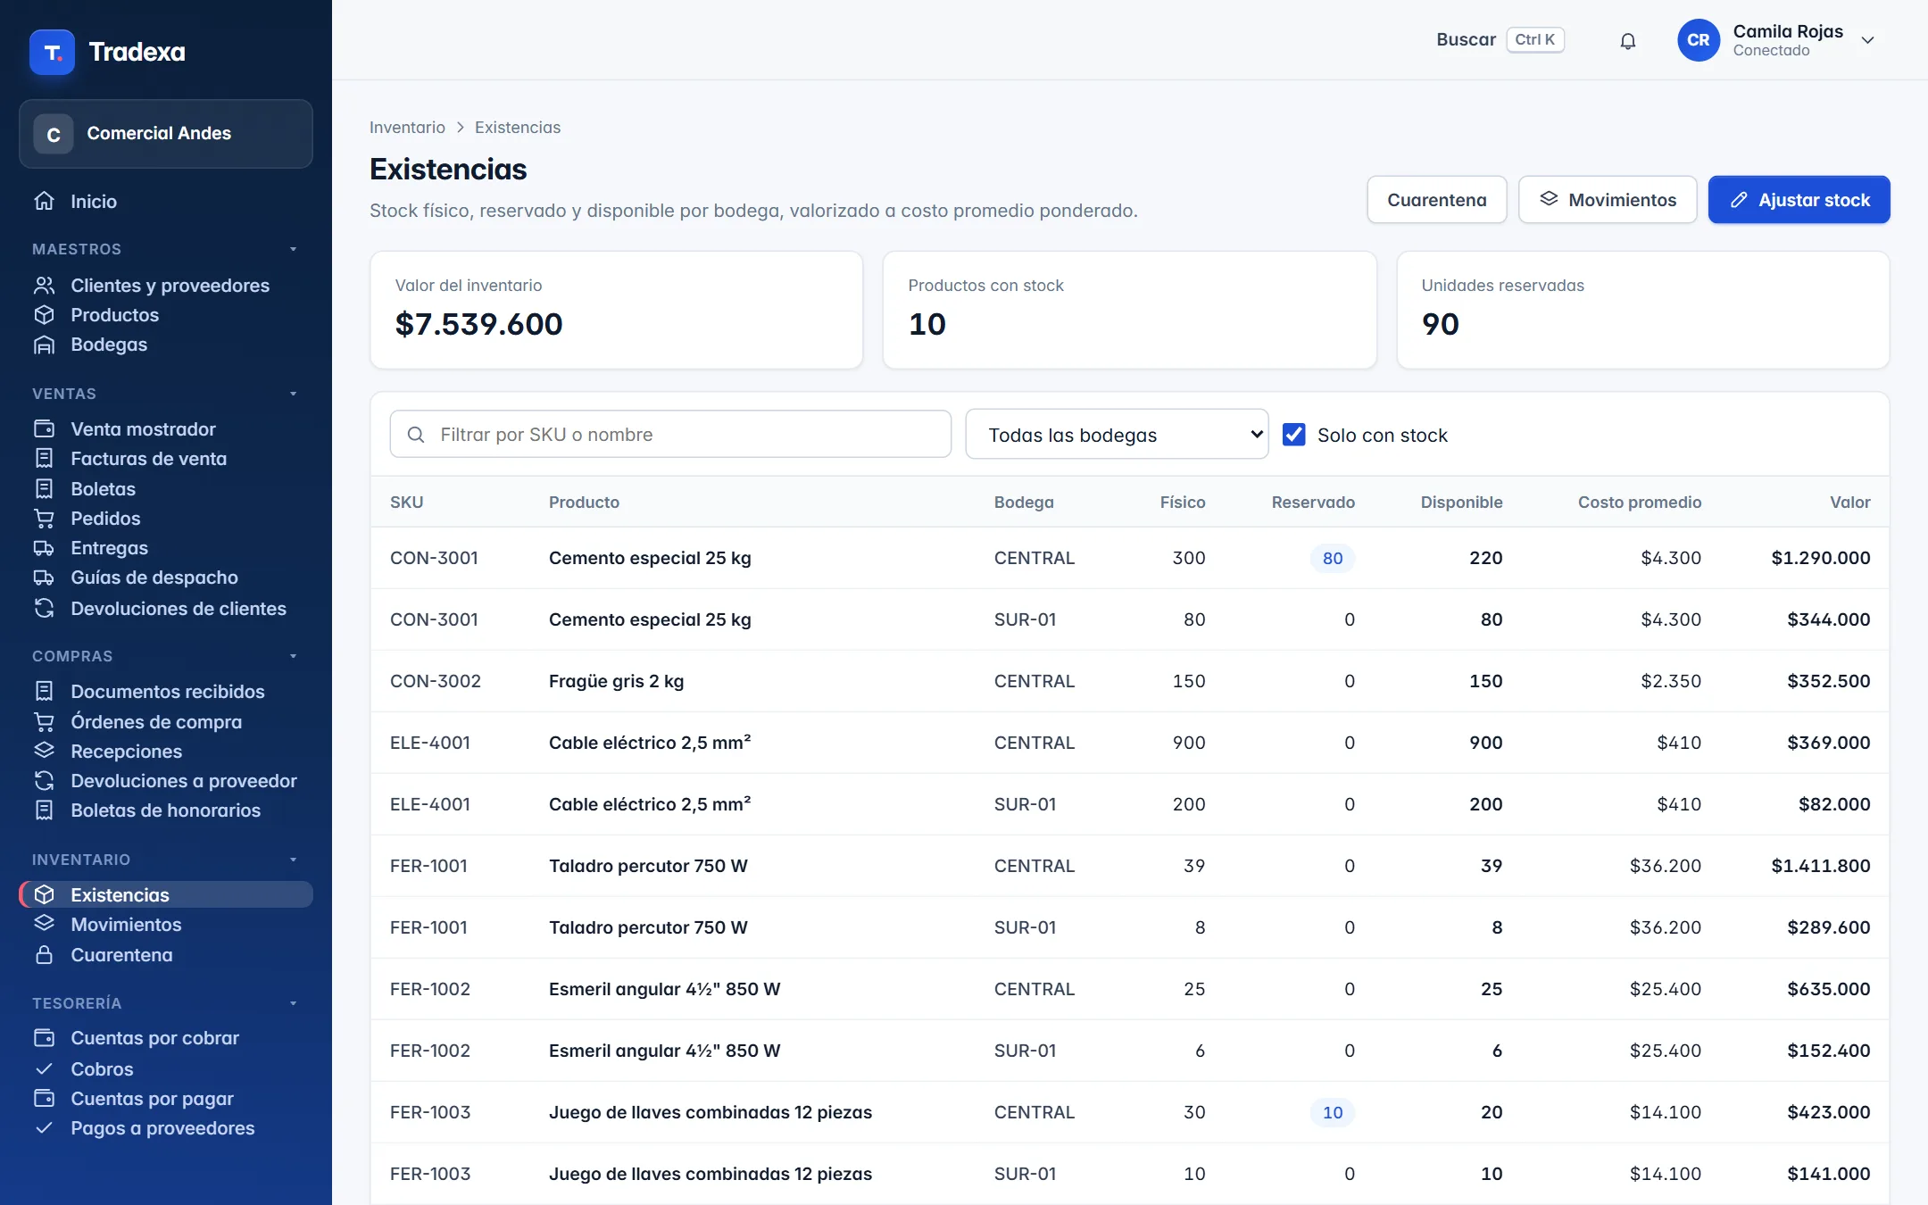Click the Productos box icon
The width and height of the screenshot is (1928, 1205).
[44, 315]
